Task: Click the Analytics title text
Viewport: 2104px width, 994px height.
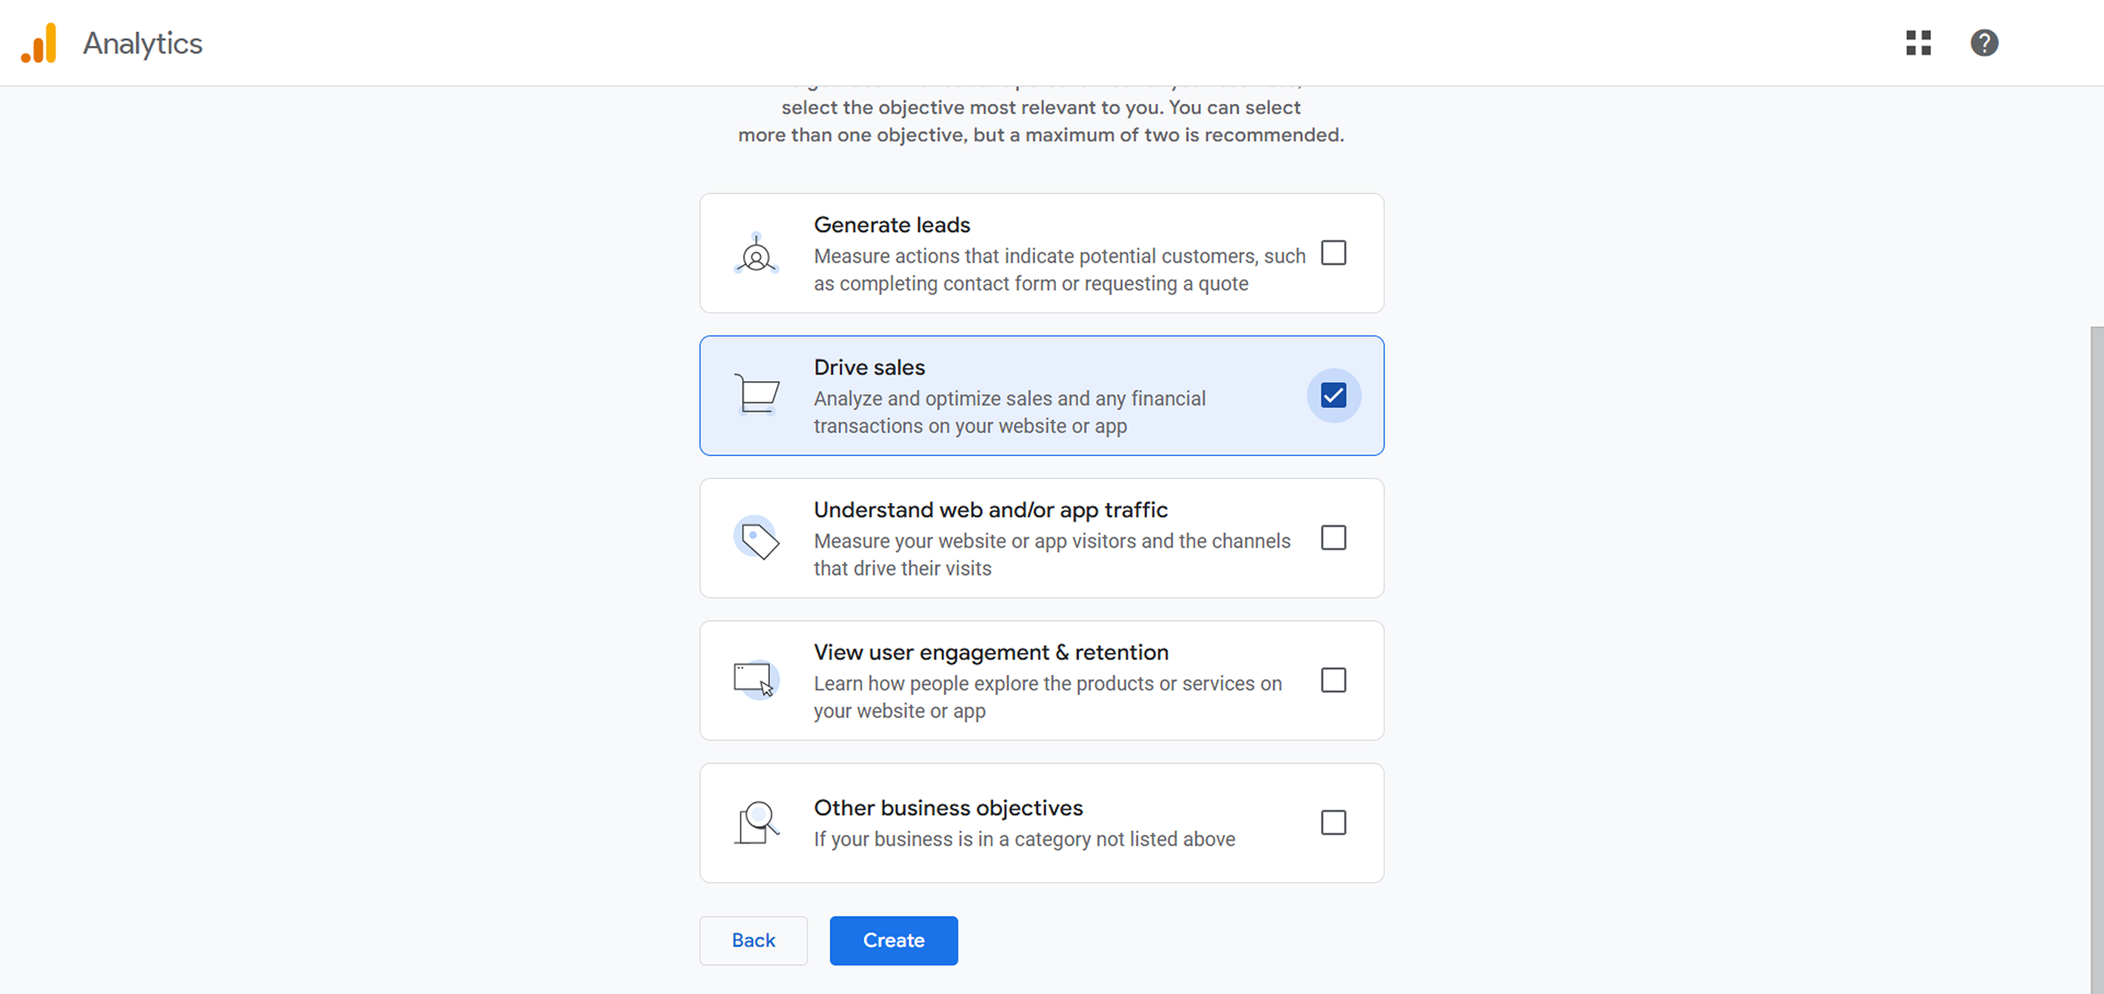Action: tap(142, 43)
